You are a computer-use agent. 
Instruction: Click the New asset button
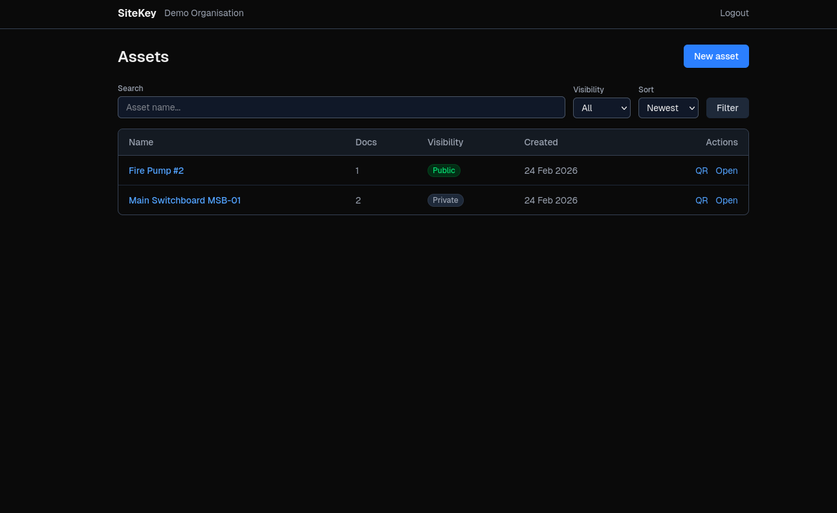coord(716,56)
